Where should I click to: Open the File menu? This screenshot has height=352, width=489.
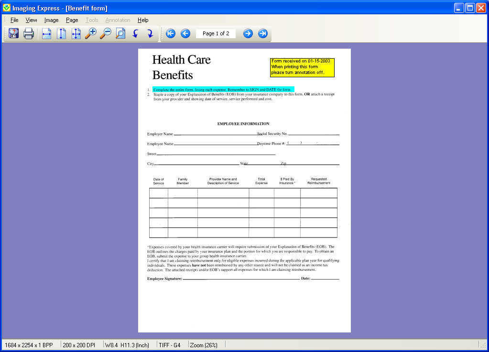point(14,20)
